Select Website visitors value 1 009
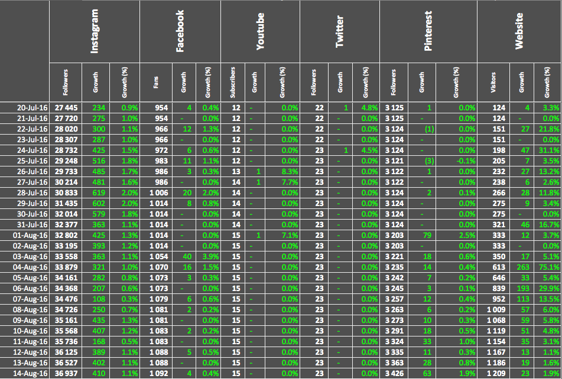 pos(493,309)
